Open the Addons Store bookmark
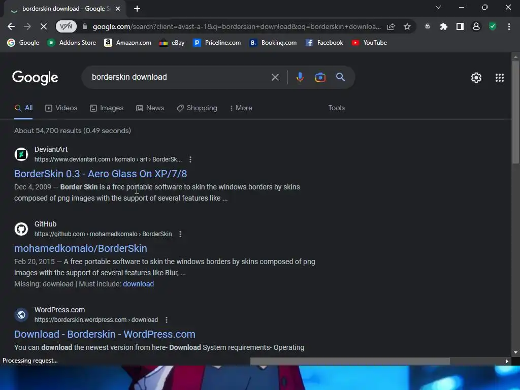This screenshot has height=390, width=520. (71, 43)
